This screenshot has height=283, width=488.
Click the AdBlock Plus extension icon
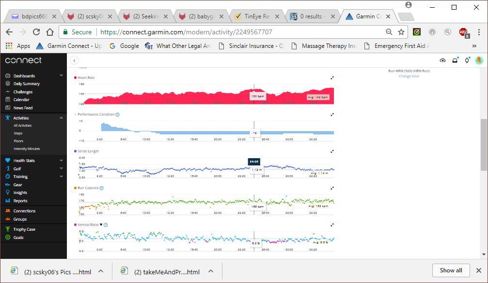(x=463, y=32)
